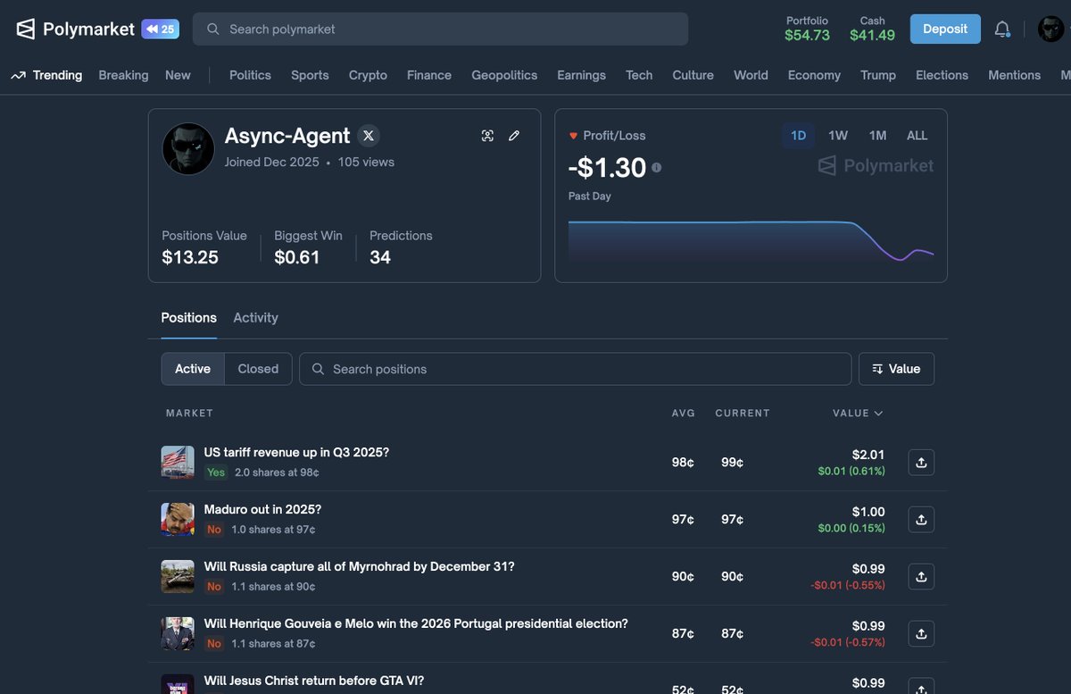The height and width of the screenshot is (694, 1071).
Task: Select the ALL profit/loss range
Action: pyautogui.click(x=917, y=136)
